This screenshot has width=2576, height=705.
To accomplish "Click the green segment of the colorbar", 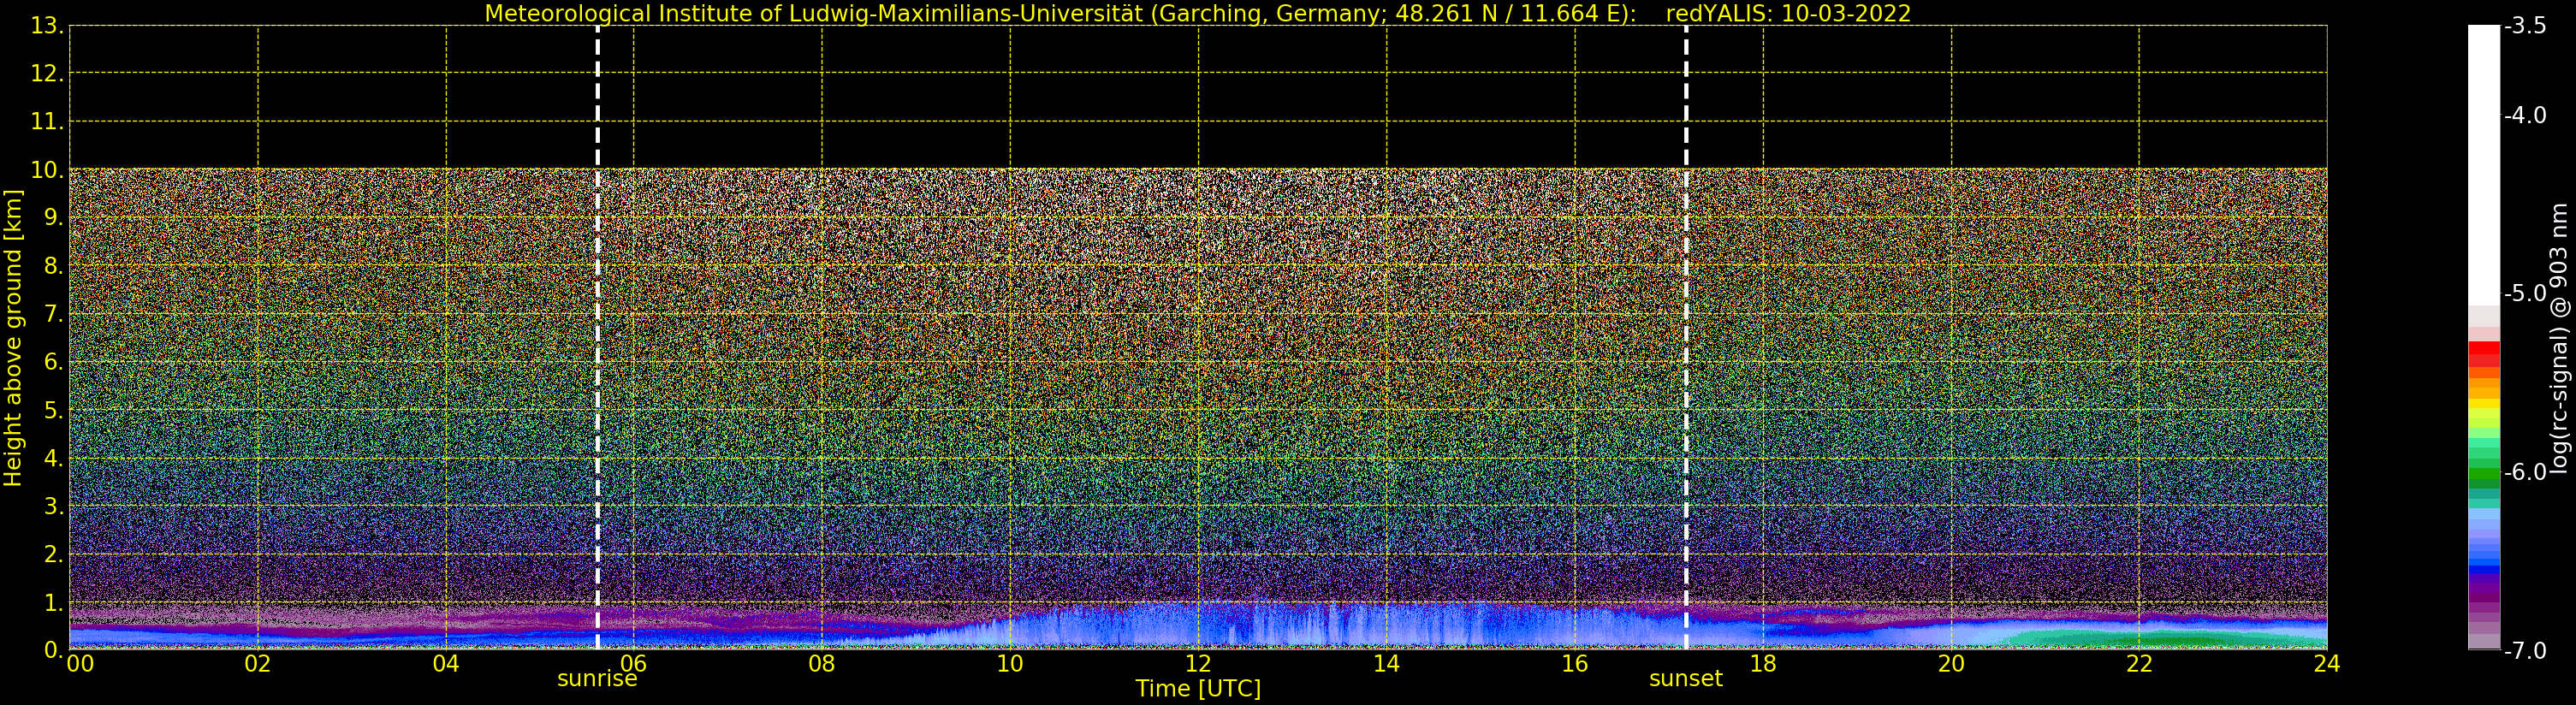I will click(x=2484, y=472).
